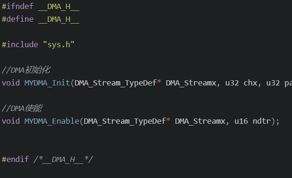Click the MYDMA_Init function name
This screenshot has height=178, width=292.
click(x=47, y=83)
